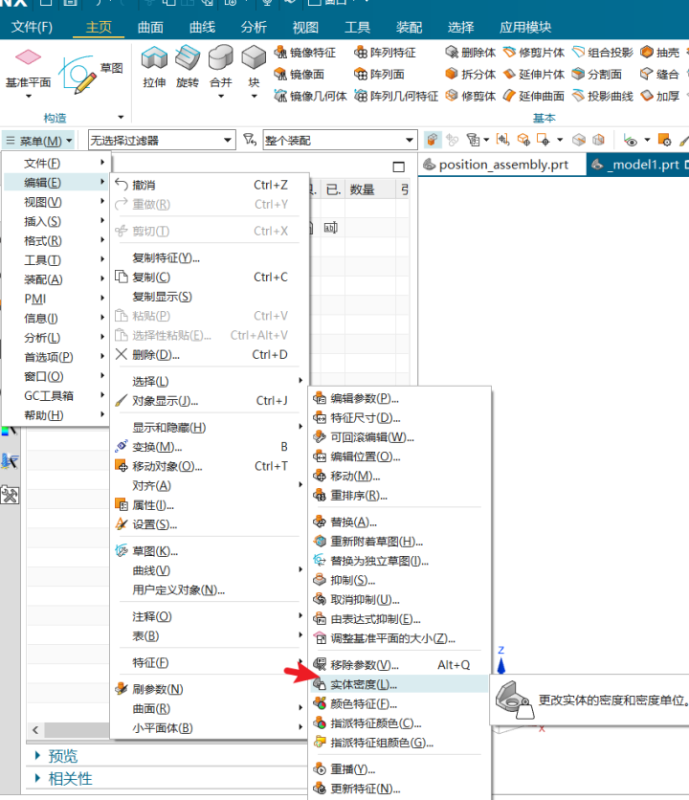Select the 拉伸 extrude tool
This screenshot has width=689, height=800.
(x=154, y=67)
